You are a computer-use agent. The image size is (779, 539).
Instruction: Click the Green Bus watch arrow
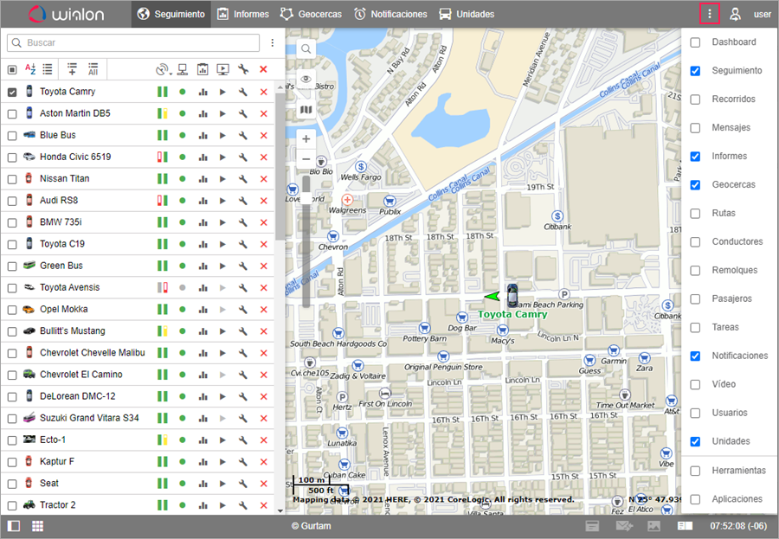[222, 266]
